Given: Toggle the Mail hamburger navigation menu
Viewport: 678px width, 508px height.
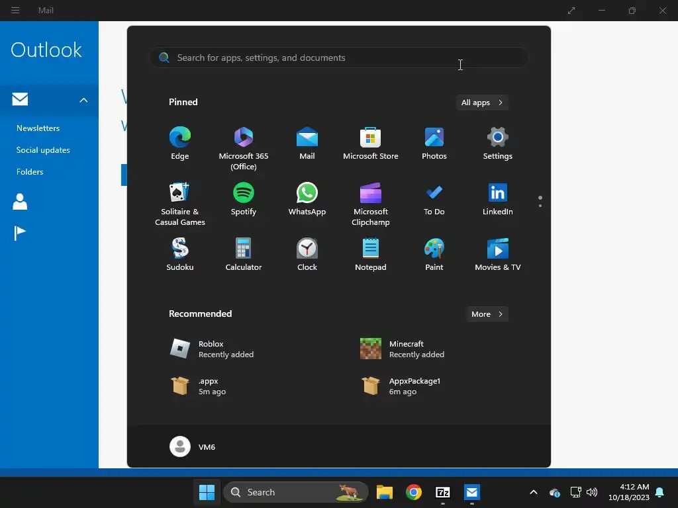Looking at the screenshot, I should click(x=15, y=11).
